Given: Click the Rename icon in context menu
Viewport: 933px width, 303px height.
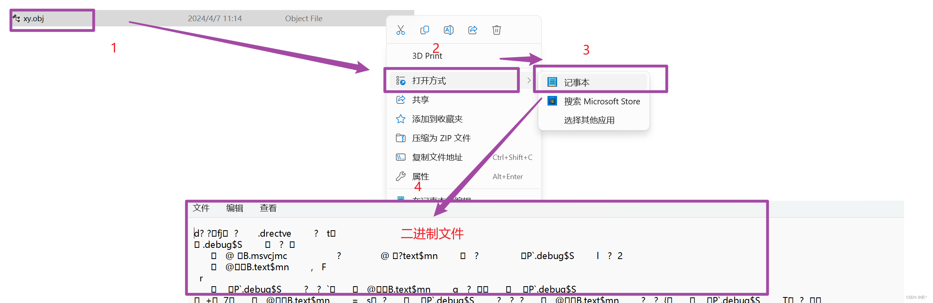Looking at the screenshot, I should [x=449, y=30].
